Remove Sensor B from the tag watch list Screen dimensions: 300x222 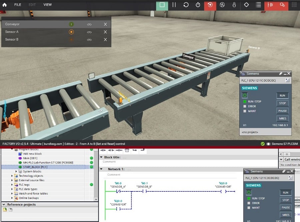pos(105,40)
